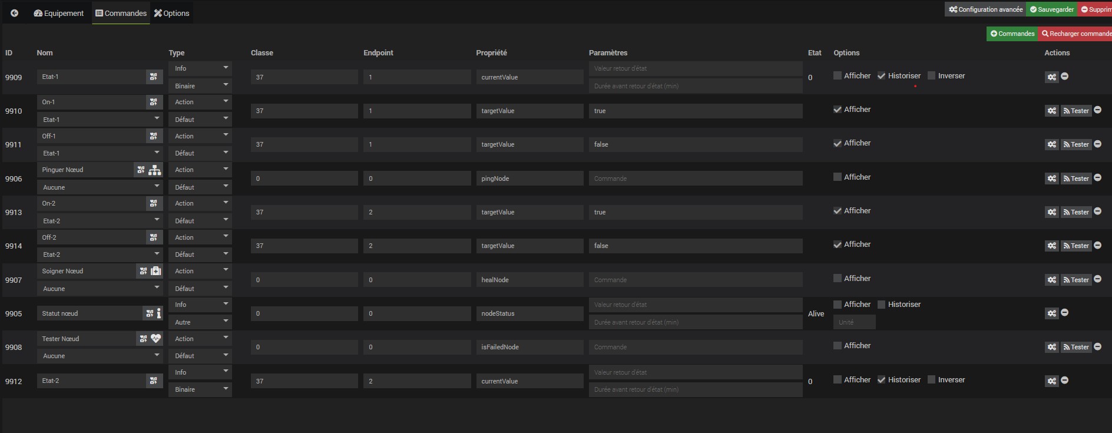This screenshot has height=433, width=1112.
Task: Switch to the Equipement tab
Action: [x=59, y=13]
